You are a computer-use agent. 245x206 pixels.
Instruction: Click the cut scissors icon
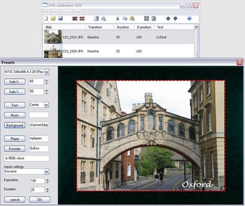118,19
